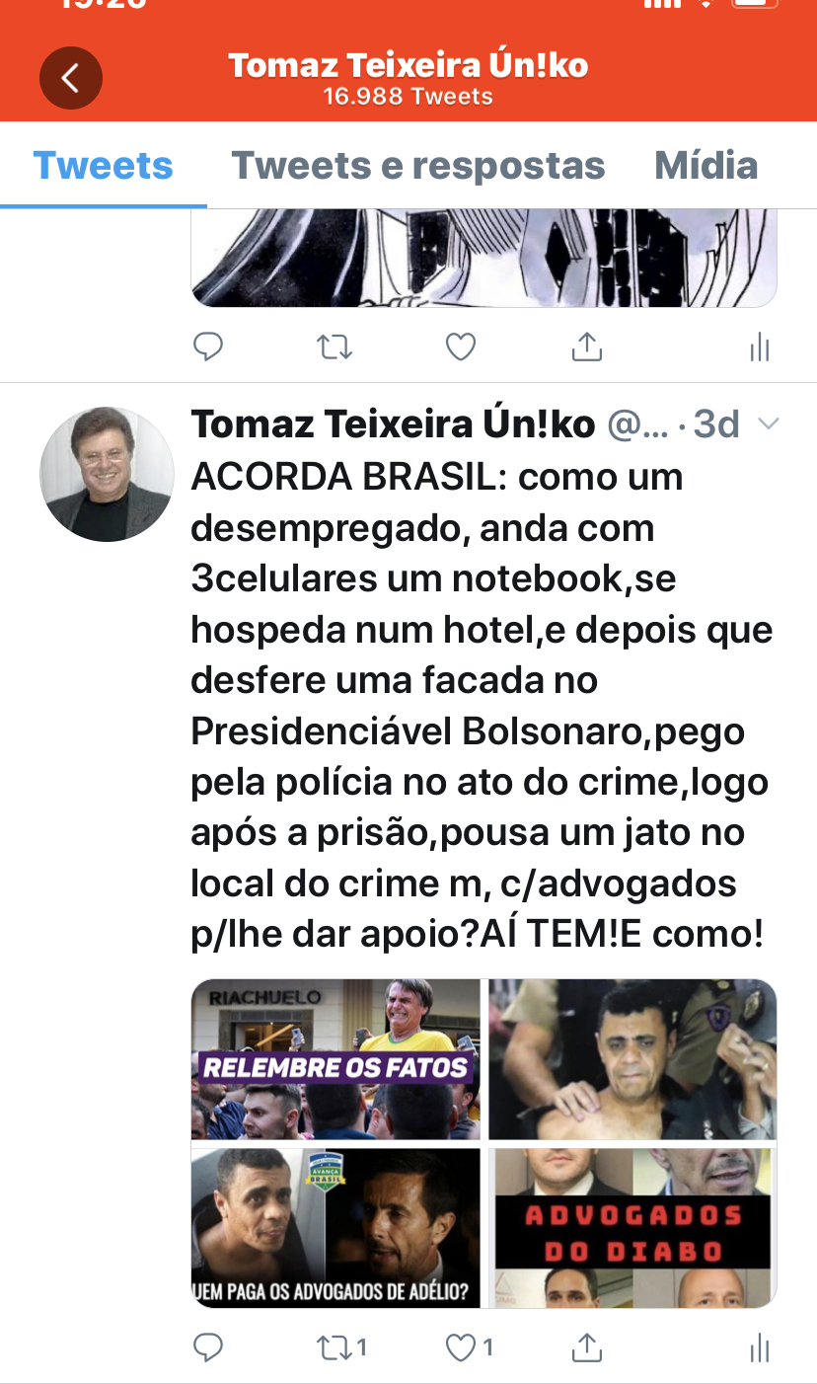The height and width of the screenshot is (1384, 817).
Task: Retweet the manga image tweet
Action: [334, 346]
